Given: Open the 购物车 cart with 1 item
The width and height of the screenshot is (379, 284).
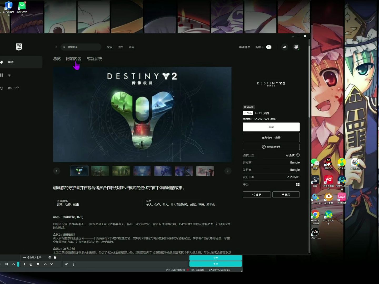Looking at the screenshot, I should [263, 47].
